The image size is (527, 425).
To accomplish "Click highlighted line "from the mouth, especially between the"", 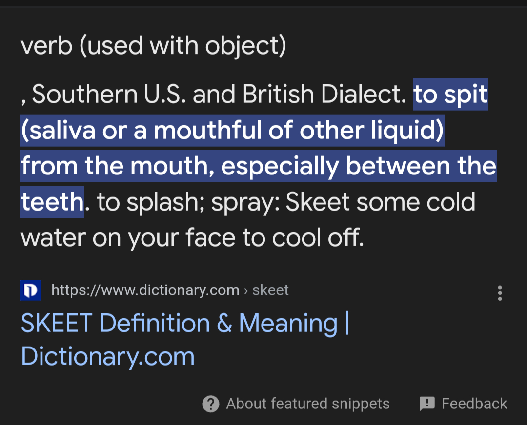I will click(258, 166).
